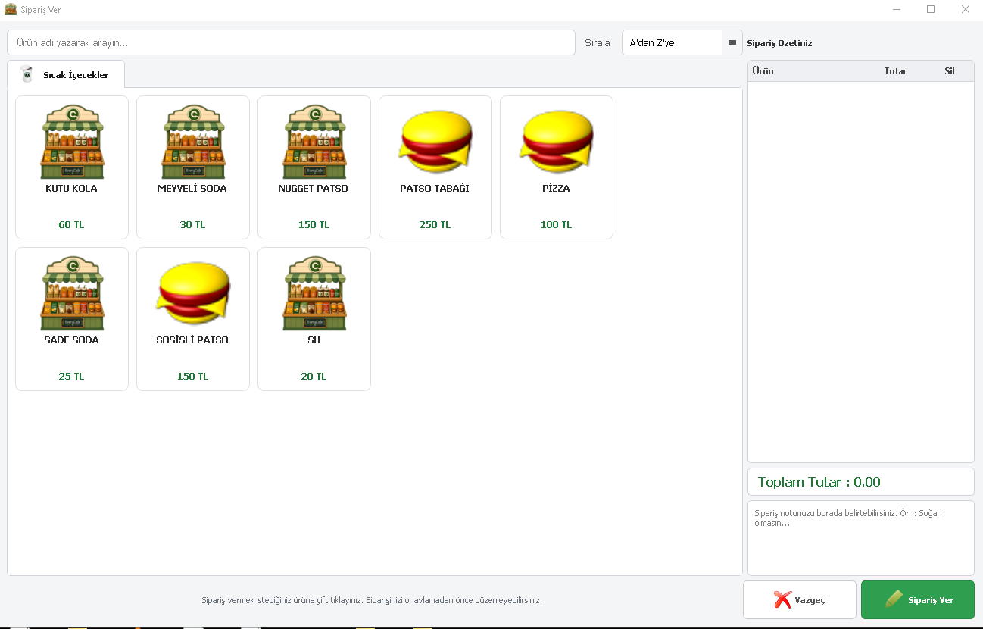Viewport: 983px width, 629px height.
Task: Click the Toplam Tutar total field
Action: [861, 482]
